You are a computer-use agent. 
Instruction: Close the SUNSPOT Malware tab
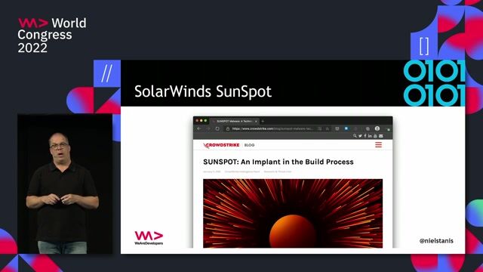pos(256,121)
